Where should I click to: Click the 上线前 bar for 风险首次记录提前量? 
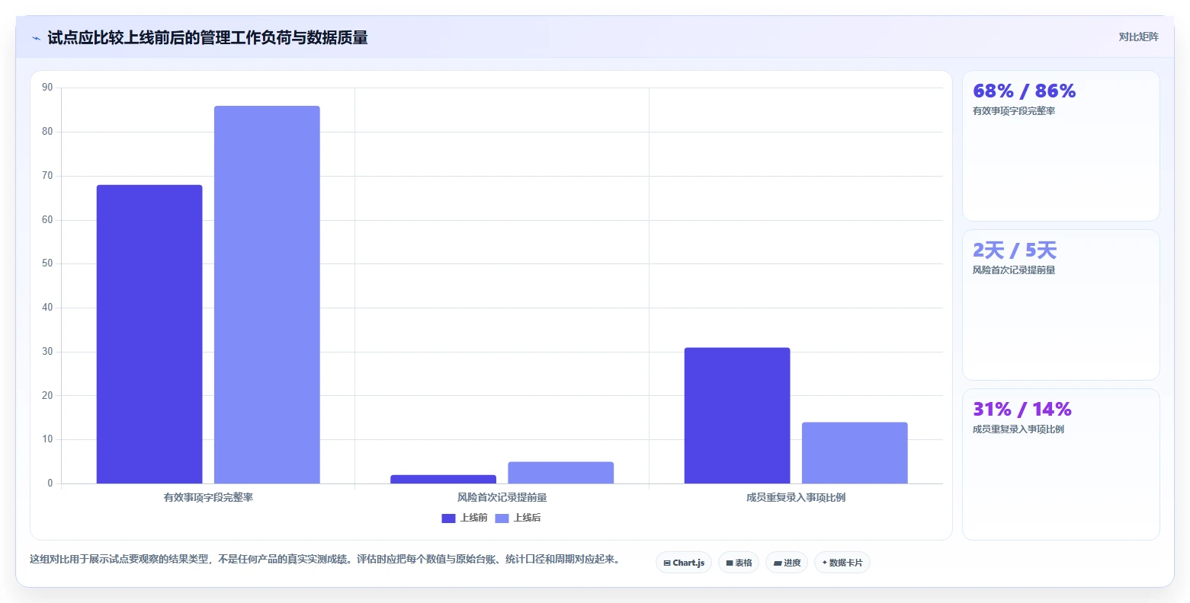[443, 479]
